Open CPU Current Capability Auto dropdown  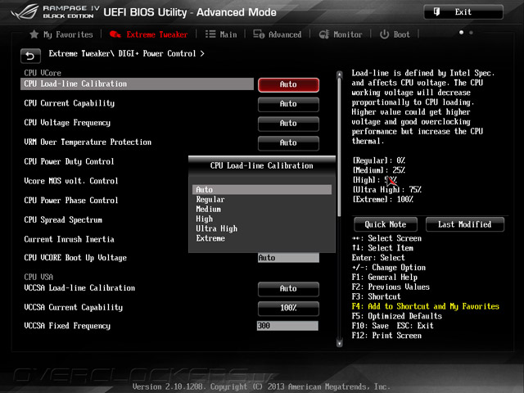[288, 104]
